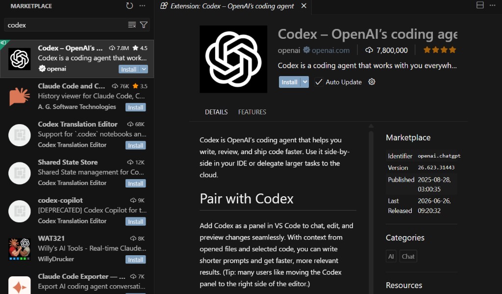The height and width of the screenshot is (294, 502).
Task: Install Claude Code and C... extension
Action: 136,107
